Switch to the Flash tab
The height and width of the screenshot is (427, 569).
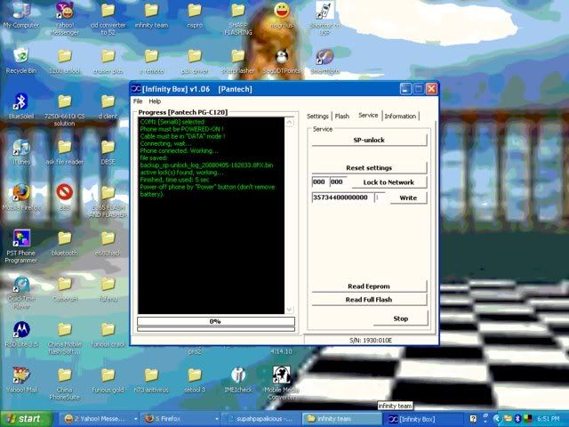click(341, 117)
